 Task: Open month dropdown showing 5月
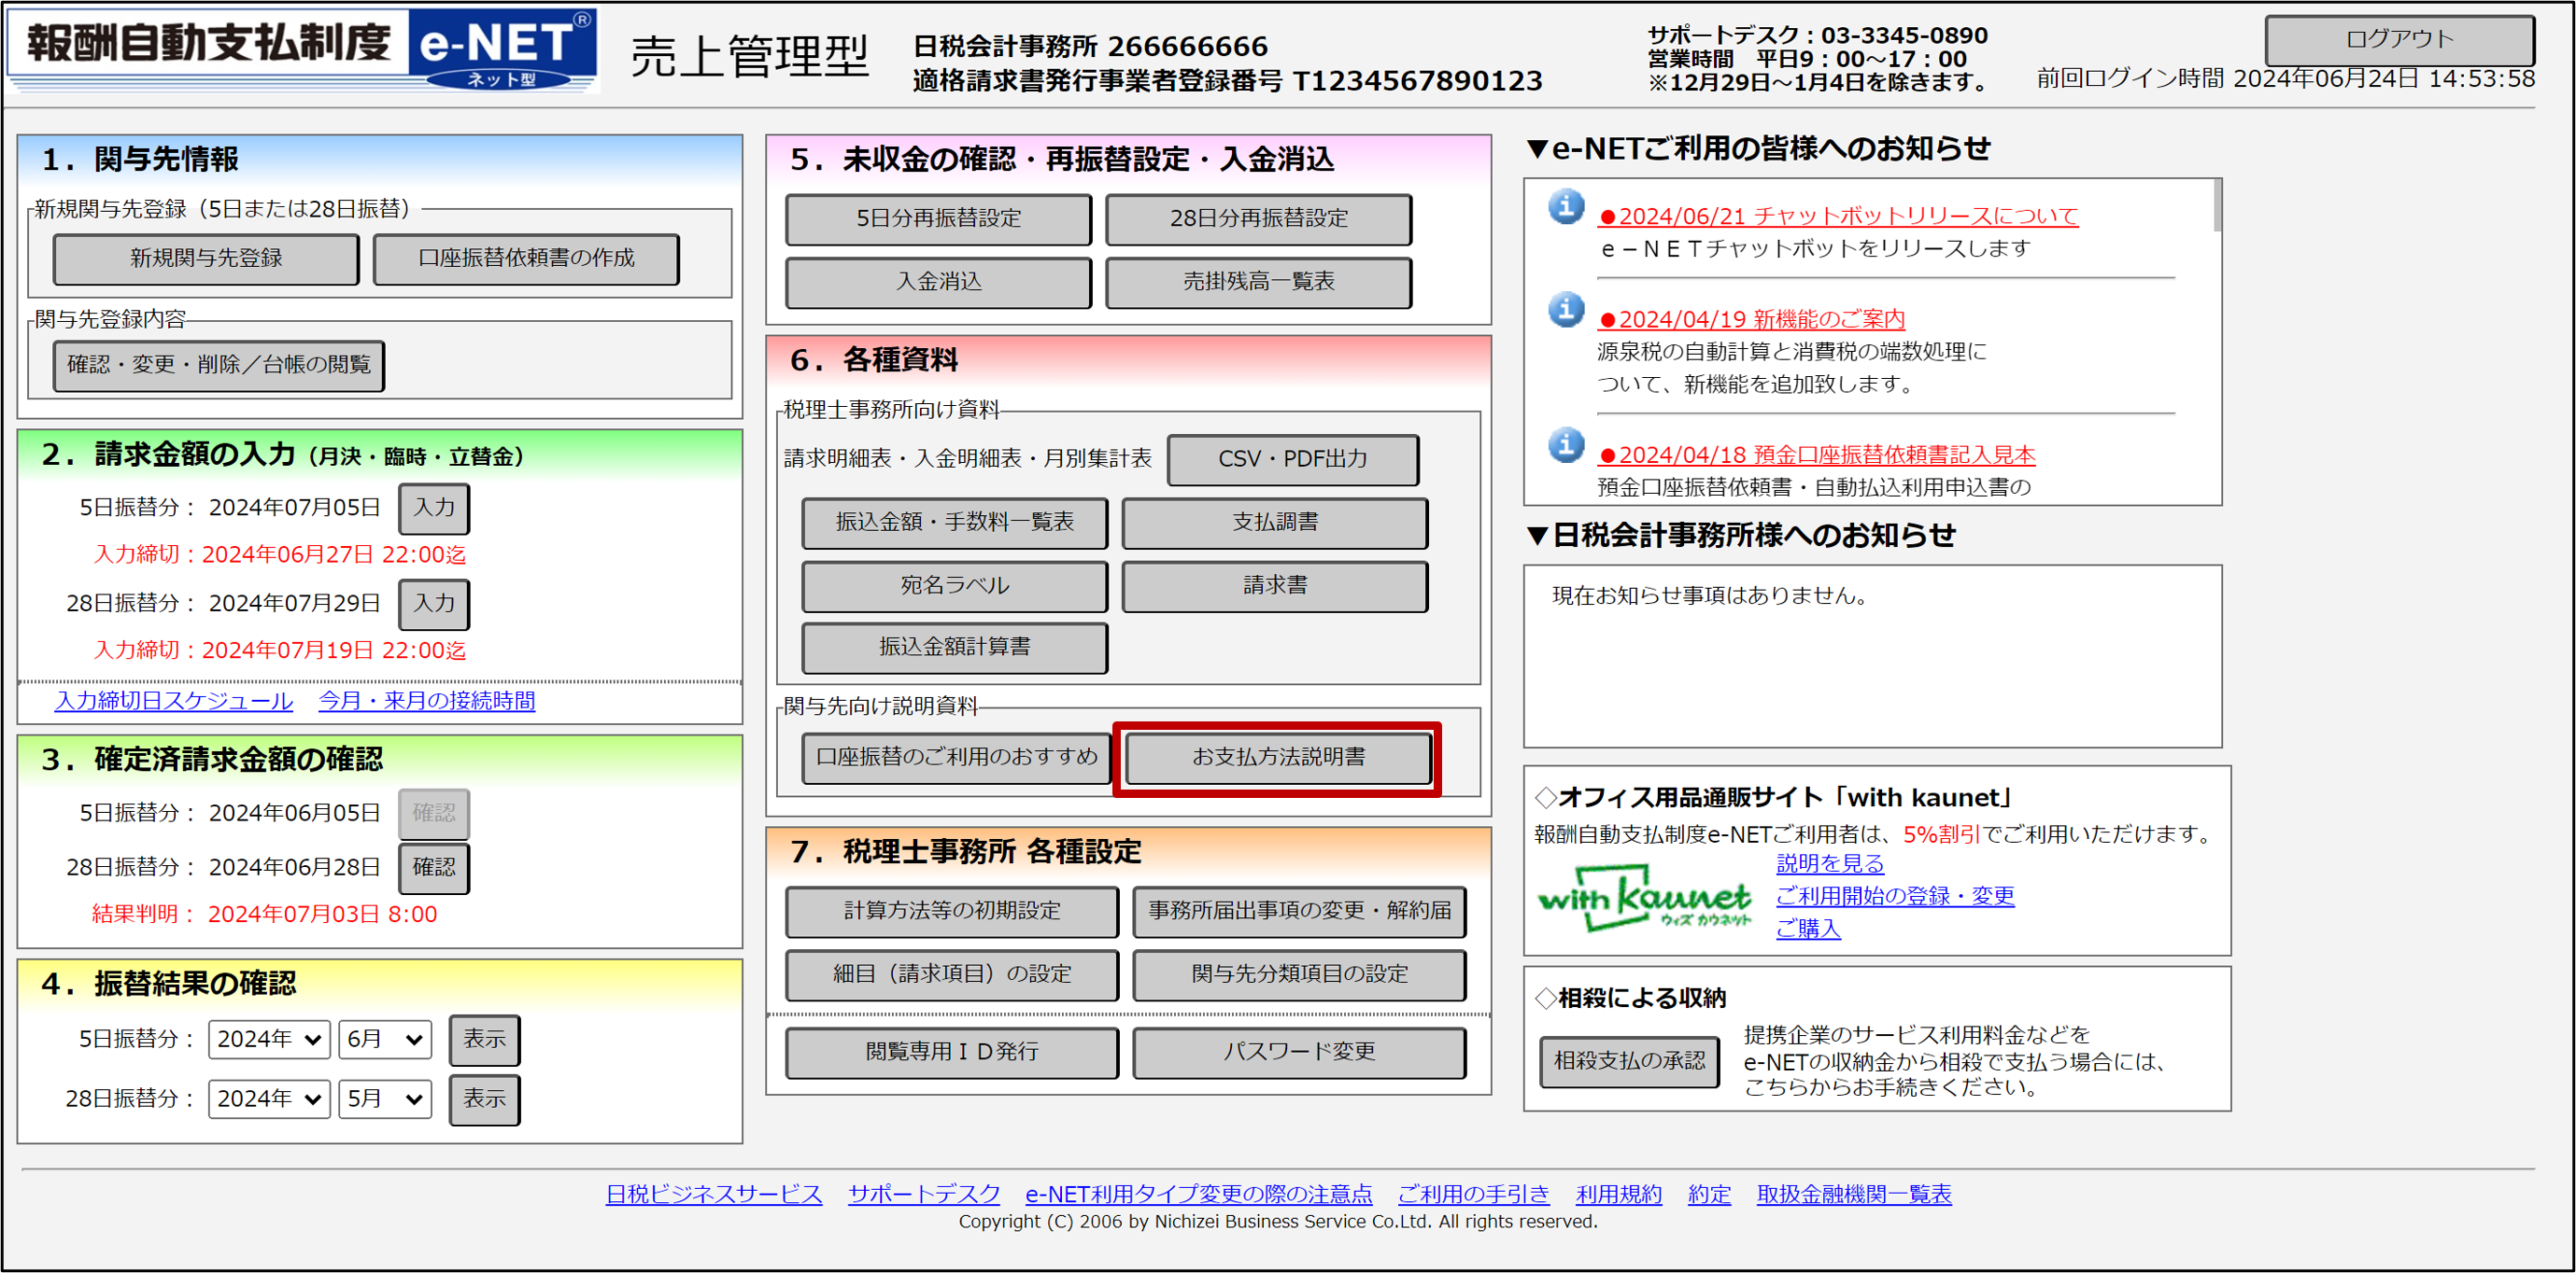(x=384, y=1099)
